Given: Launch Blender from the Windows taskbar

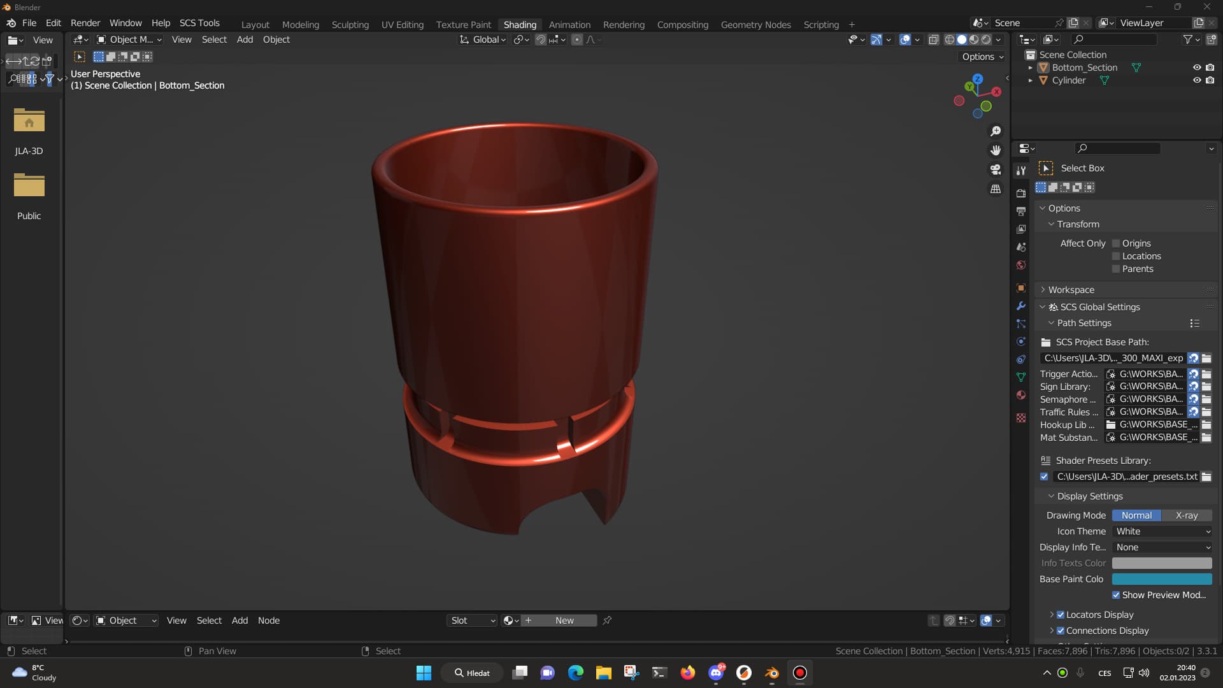Looking at the screenshot, I should click(772, 673).
